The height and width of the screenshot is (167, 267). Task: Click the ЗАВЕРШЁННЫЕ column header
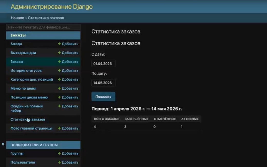coord(137,119)
